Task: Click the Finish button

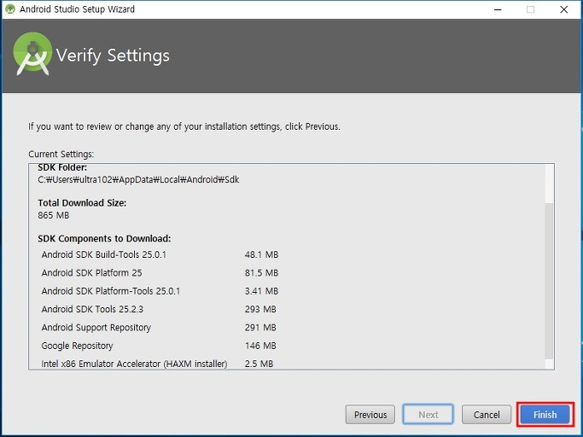Action: (545, 414)
